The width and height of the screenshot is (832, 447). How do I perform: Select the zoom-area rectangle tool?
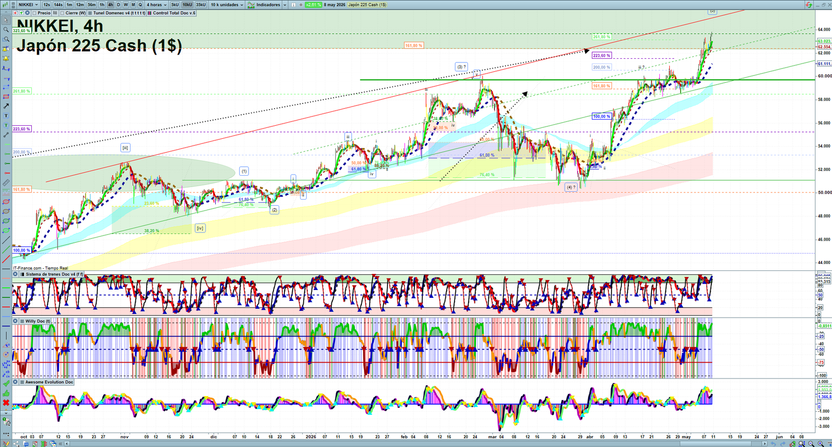[6, 40]
